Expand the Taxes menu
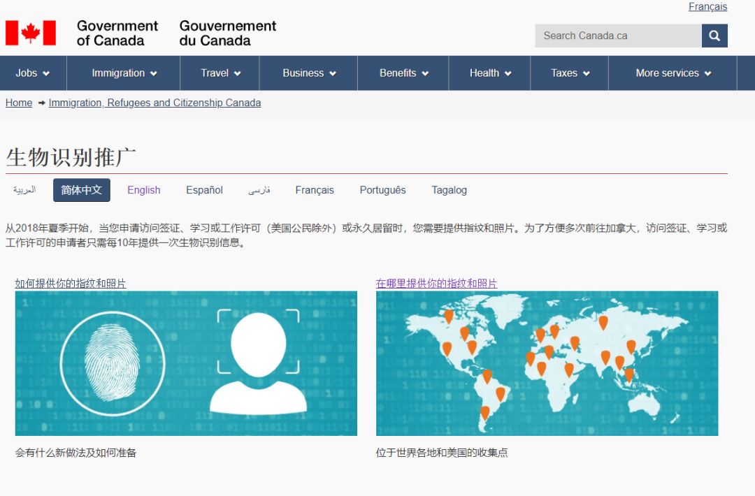 pos(570,73)
